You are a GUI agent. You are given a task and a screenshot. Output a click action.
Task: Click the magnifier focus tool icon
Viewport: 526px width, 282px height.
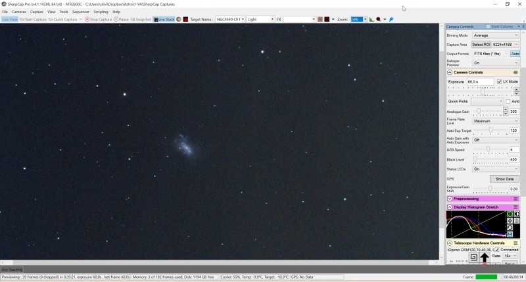tap(379, 20)
